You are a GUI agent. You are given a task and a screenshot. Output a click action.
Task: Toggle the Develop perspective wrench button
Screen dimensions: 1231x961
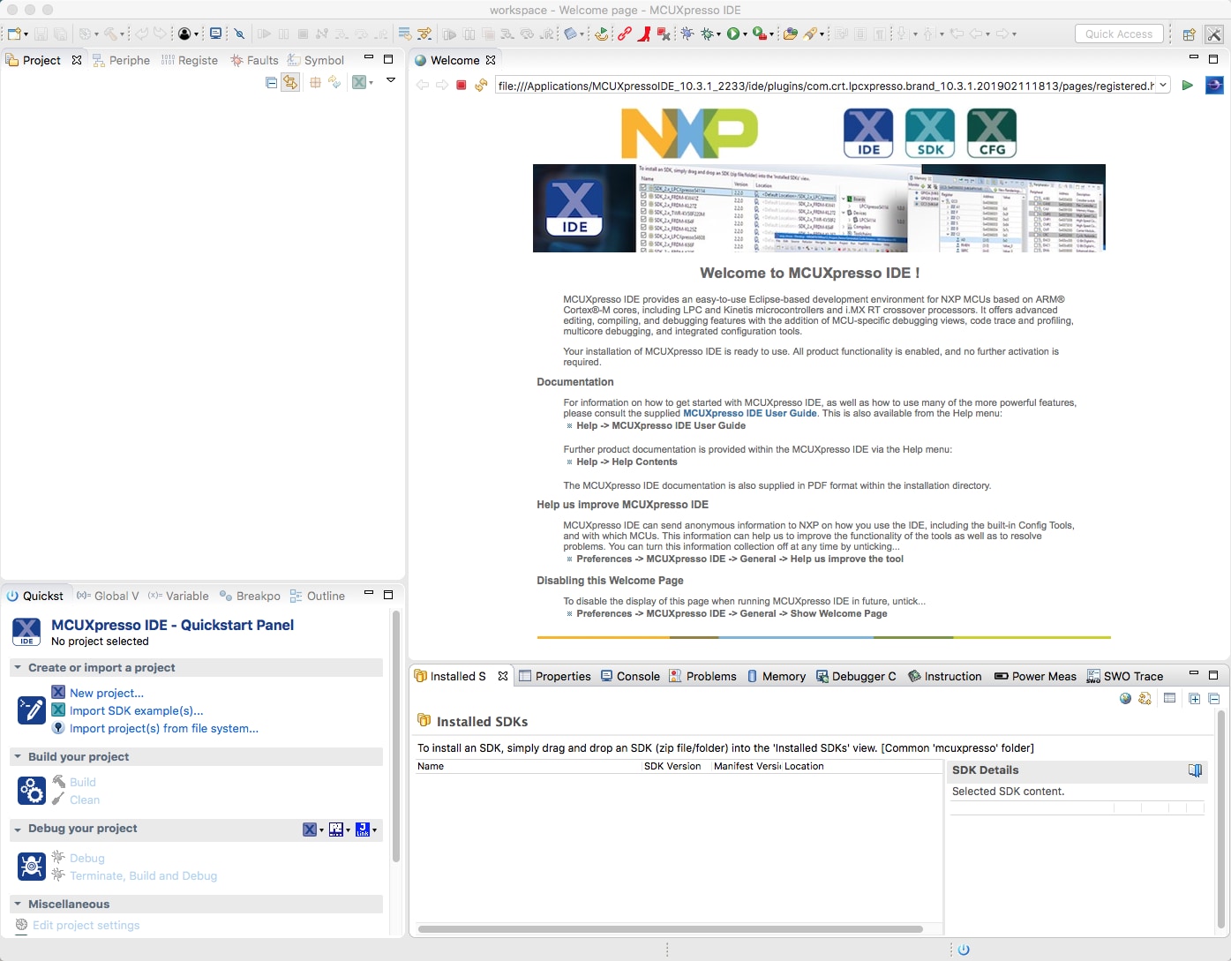(x=1214, y=34)
